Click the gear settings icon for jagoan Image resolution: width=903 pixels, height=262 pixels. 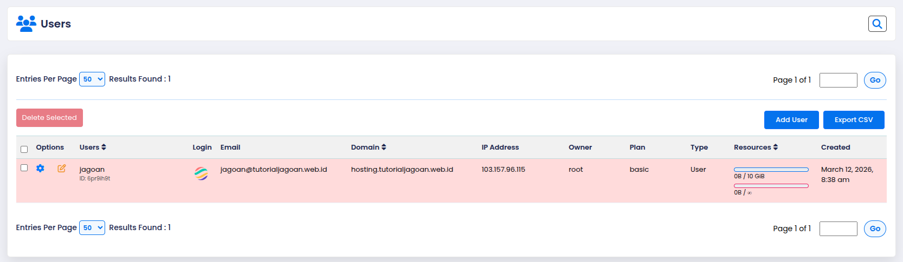click(x=40, y=169)
